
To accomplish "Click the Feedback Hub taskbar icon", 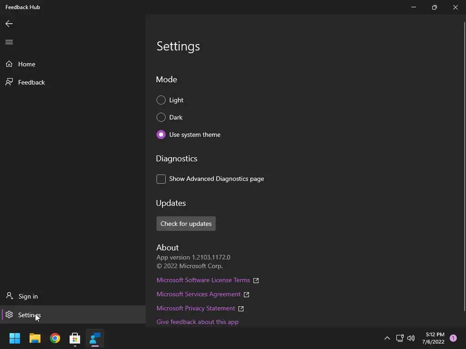I will pyautogui.click(x=95, y=338).
